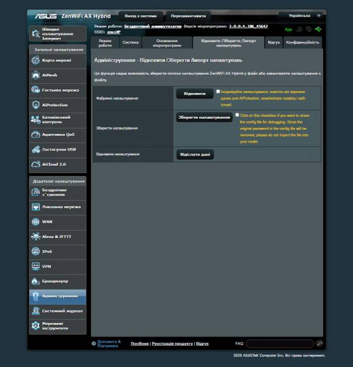
Task: Open the Українська language dropdown
Action: pyautogui.click(x=301, y=16)
